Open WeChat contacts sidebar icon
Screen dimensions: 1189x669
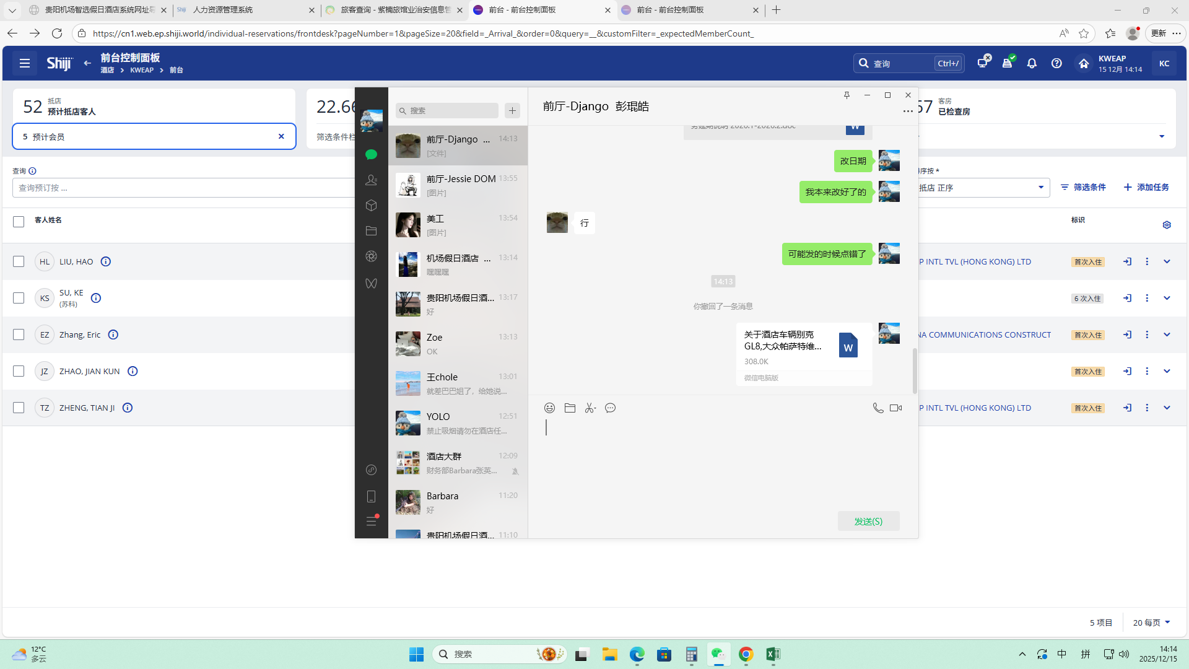point(372,180)
